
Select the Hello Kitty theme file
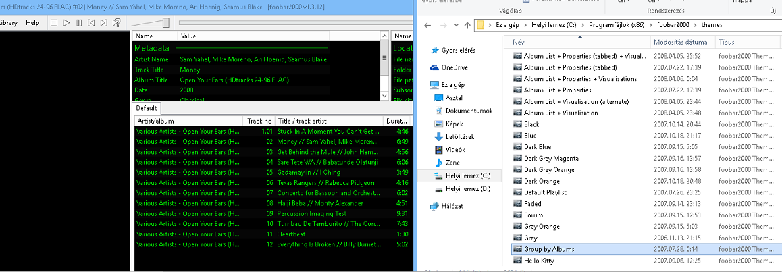click(x=539, y=261)
